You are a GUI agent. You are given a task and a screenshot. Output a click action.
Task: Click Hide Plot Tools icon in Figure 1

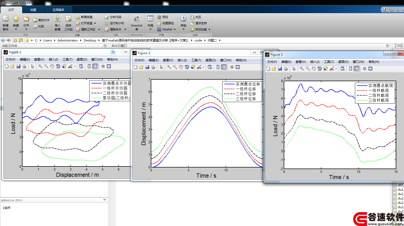point(103,66)
